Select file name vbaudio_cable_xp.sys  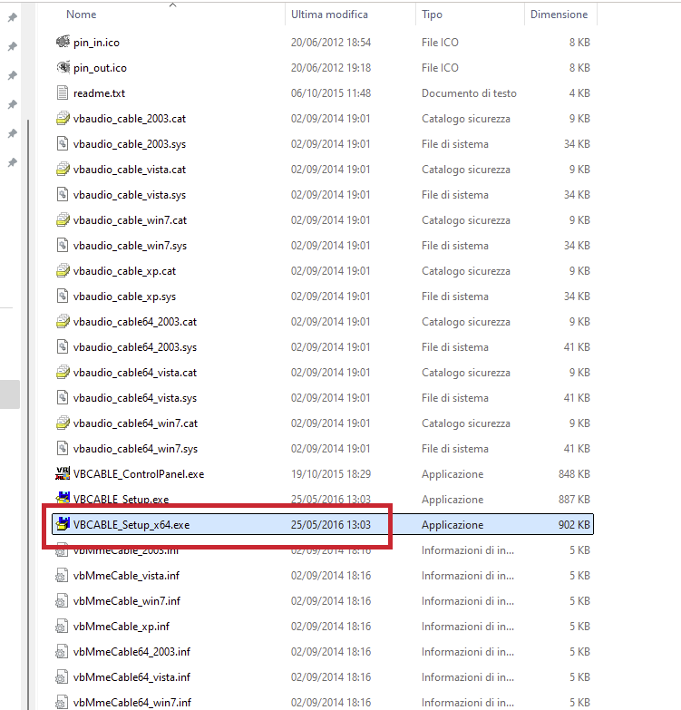124,297
